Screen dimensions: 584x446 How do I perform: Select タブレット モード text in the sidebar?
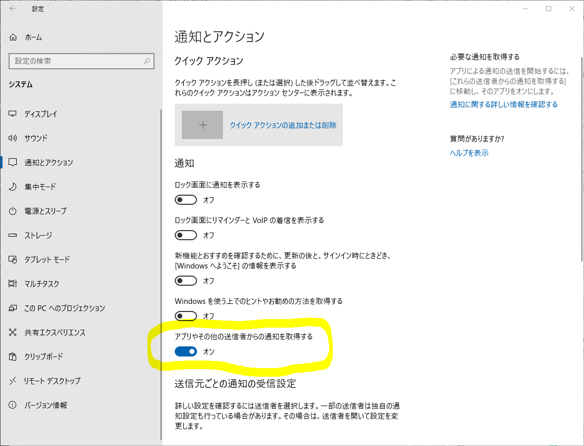47,259
